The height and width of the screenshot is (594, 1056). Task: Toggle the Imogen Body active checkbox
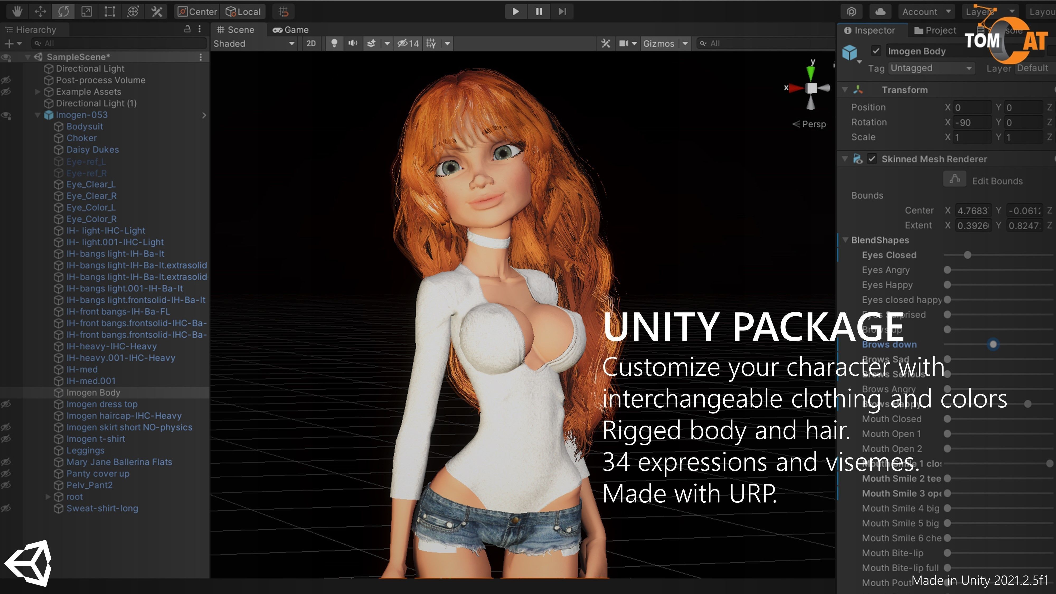(876, 51)
